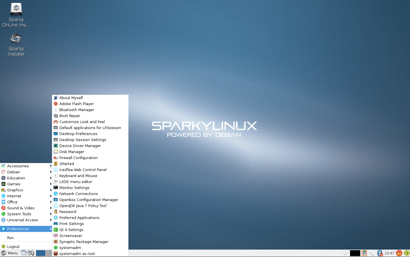This screenshot has height=257, width=410.
Task: Expand the Graphics submenu arrow
Action: (51, 190)
